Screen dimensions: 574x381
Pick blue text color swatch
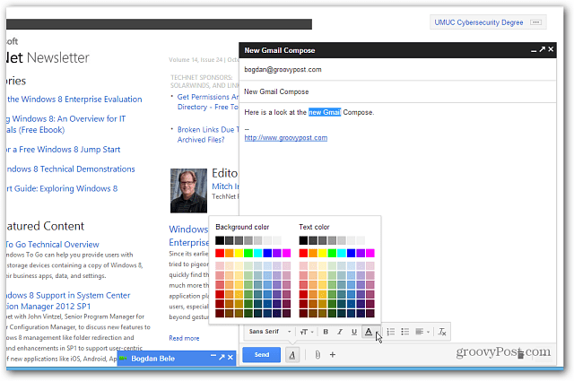coord(351,253)
